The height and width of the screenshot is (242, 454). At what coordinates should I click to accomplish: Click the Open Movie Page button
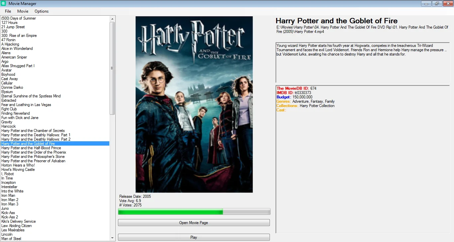(194, 223)
